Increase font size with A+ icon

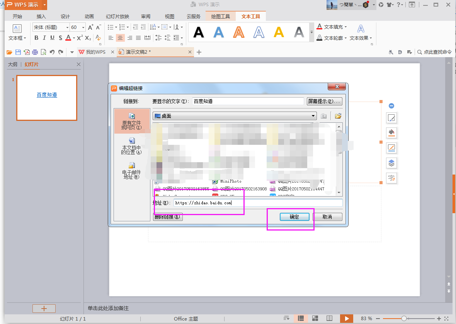click(91, 27)
